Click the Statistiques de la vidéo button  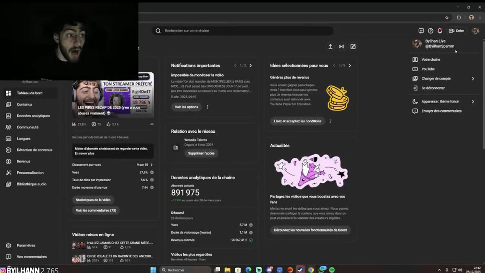pos(93,200)
